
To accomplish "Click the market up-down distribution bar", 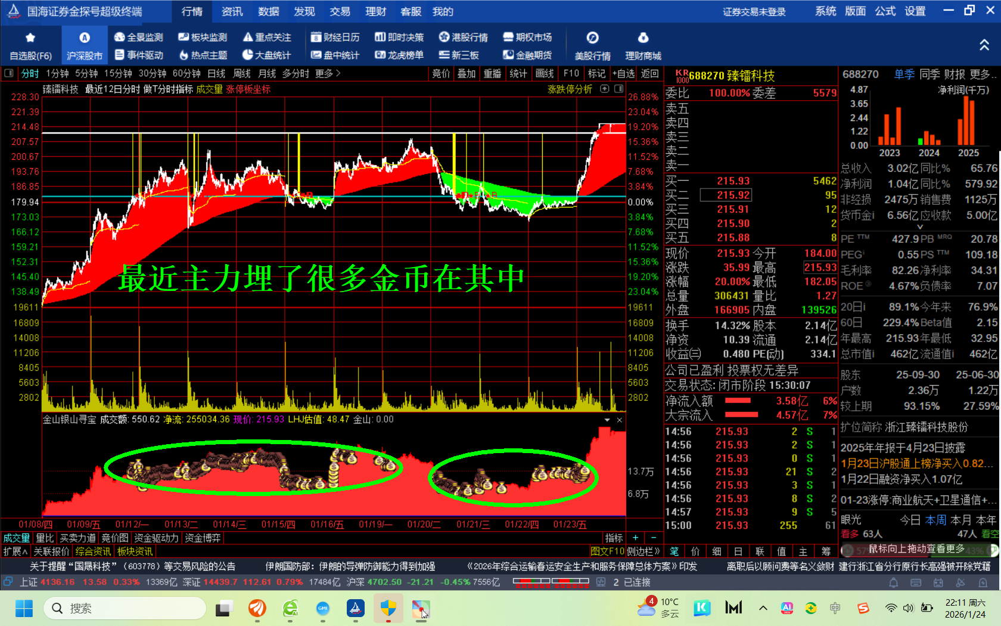I will click(551, 582).
